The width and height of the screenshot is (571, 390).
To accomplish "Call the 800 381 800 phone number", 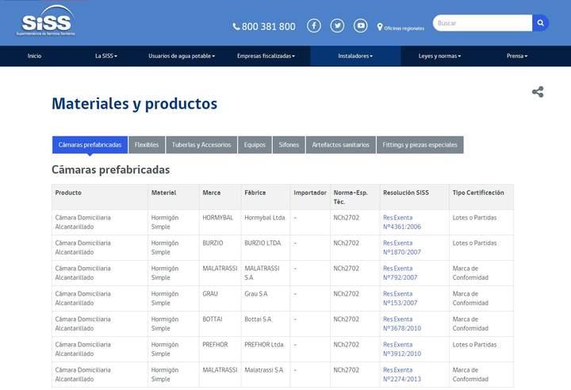I will (x=264, y=26).
